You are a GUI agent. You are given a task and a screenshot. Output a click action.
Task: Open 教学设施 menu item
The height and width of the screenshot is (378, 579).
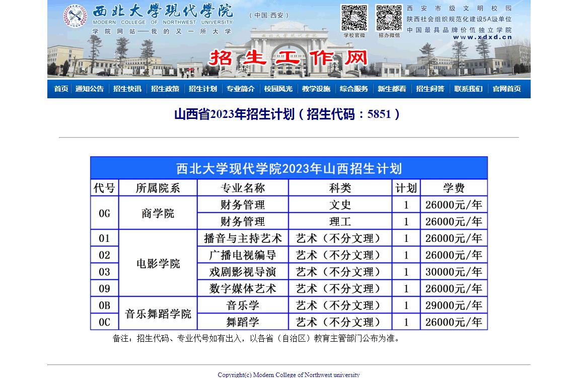tap(316, 89)
